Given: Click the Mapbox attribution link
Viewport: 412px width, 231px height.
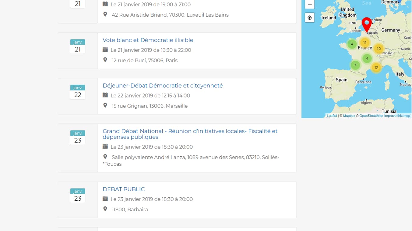Looking at the screenshot, I should point(349,116).
